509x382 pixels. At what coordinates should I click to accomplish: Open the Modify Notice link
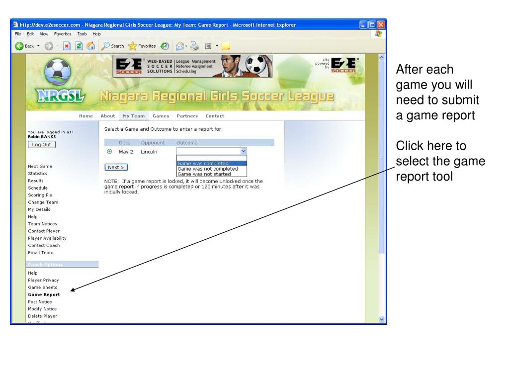tap(42, 309)
